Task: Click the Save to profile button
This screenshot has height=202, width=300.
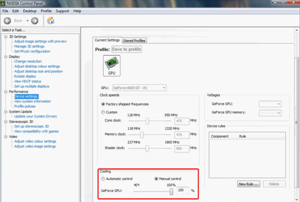Action: 127,49
